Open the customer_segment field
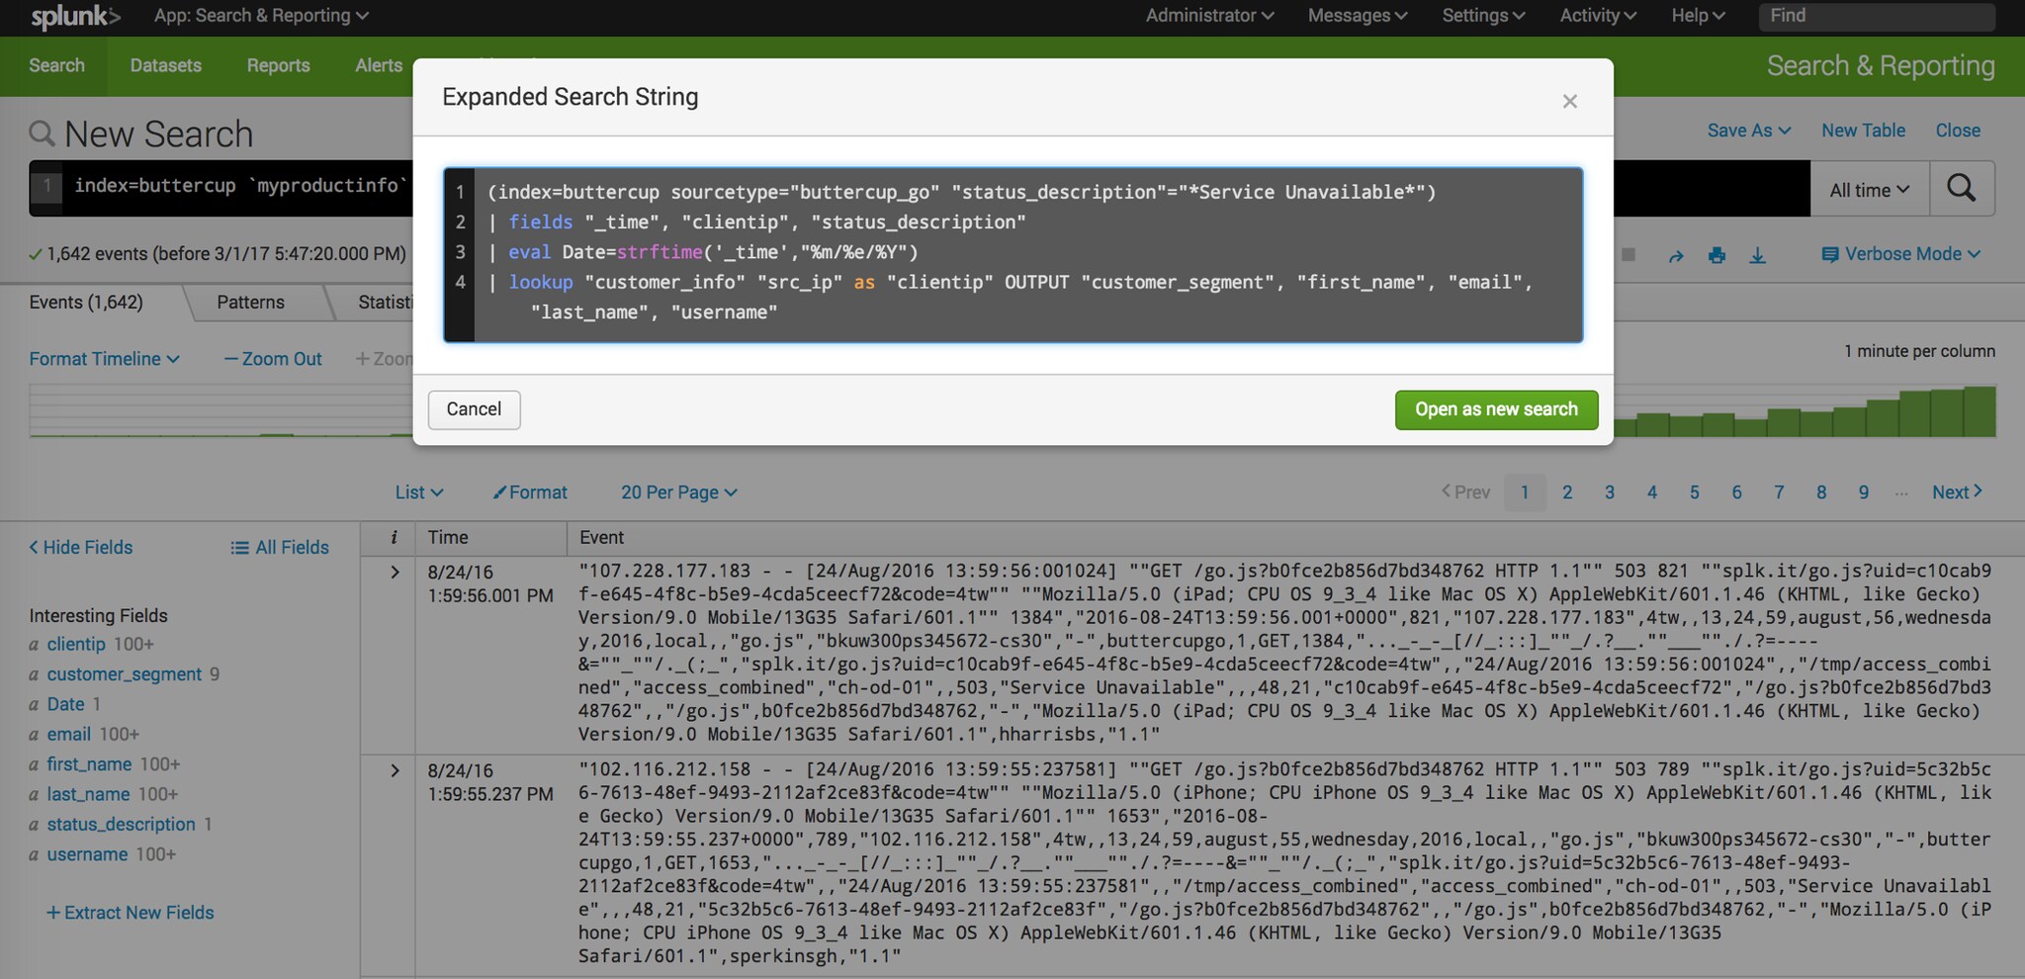Viewport: 2025px width, 979px height. [125, 674]
